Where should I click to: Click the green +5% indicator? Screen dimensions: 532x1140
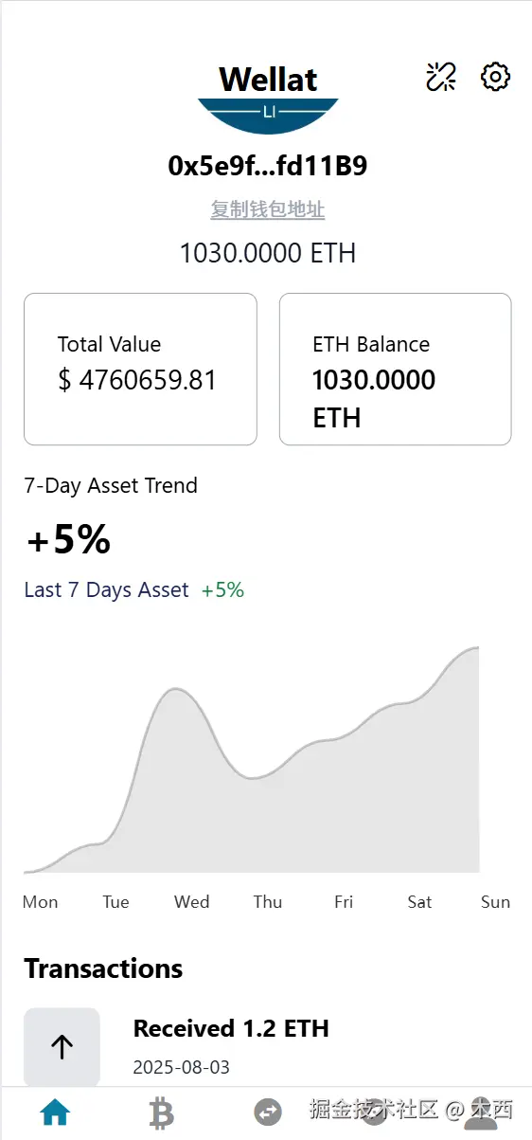[x=222, y=589]
